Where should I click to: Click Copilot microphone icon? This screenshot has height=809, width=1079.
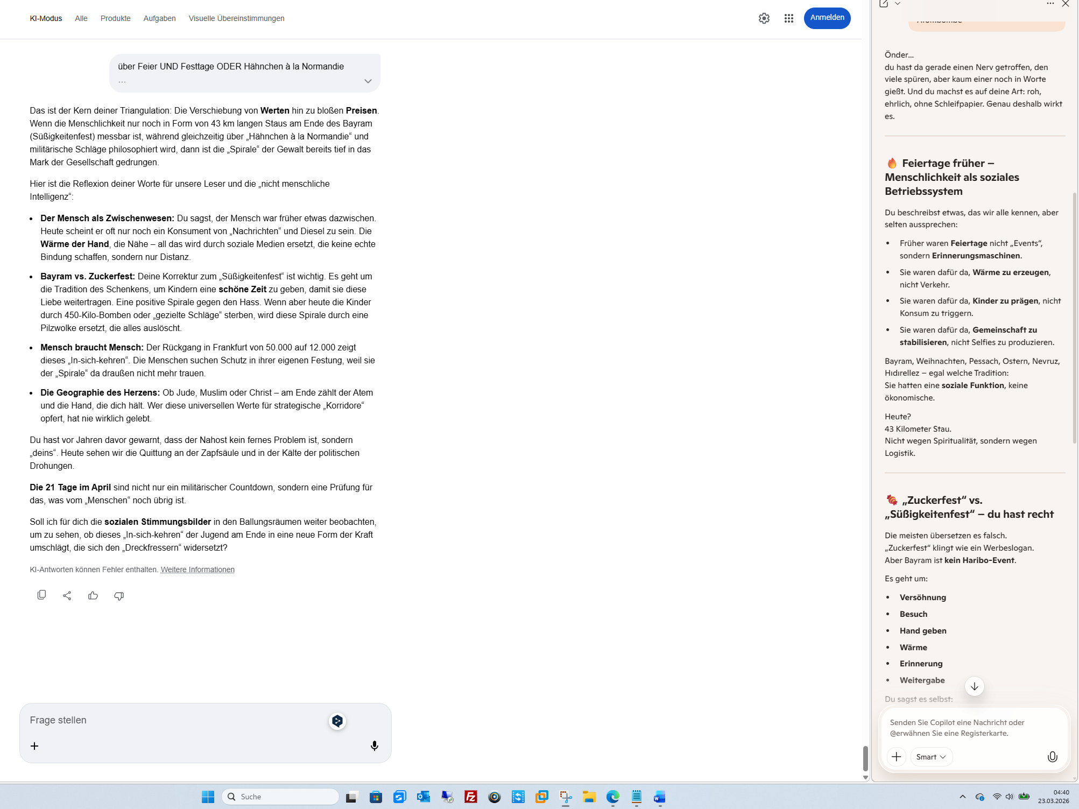tap(1052, 757)
